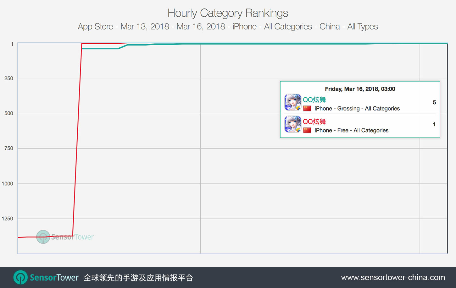Viewport: 456px width, 288px height.
Task: Click the China flag beside iPhone - Free
Action: [307, 130]
